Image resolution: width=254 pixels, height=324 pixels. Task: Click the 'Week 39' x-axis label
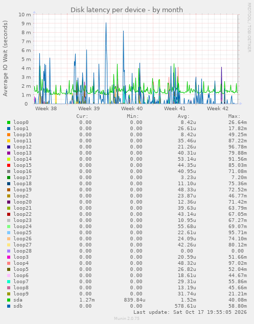(x=89, y=109)
